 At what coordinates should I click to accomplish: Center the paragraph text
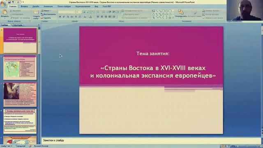[102, 17]
